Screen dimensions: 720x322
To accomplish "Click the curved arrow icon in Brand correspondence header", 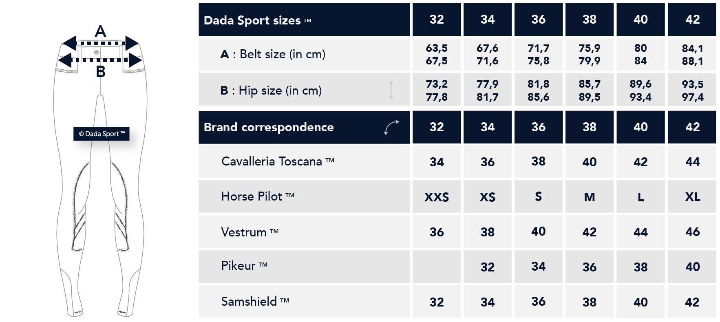I will pyautogui.click(x=391, y=127).
